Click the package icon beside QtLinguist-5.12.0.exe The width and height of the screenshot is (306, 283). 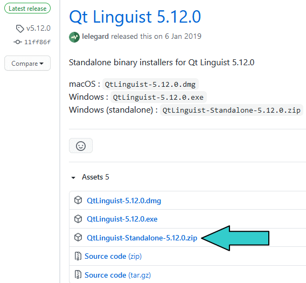click(78, 219)
